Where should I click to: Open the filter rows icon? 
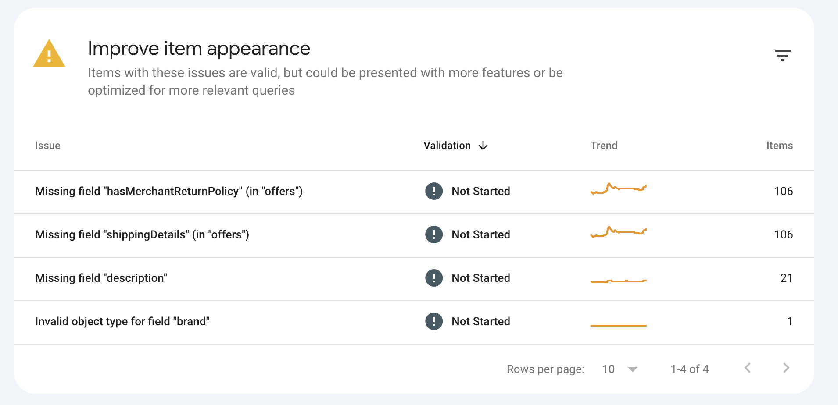(x=782, y=55)
